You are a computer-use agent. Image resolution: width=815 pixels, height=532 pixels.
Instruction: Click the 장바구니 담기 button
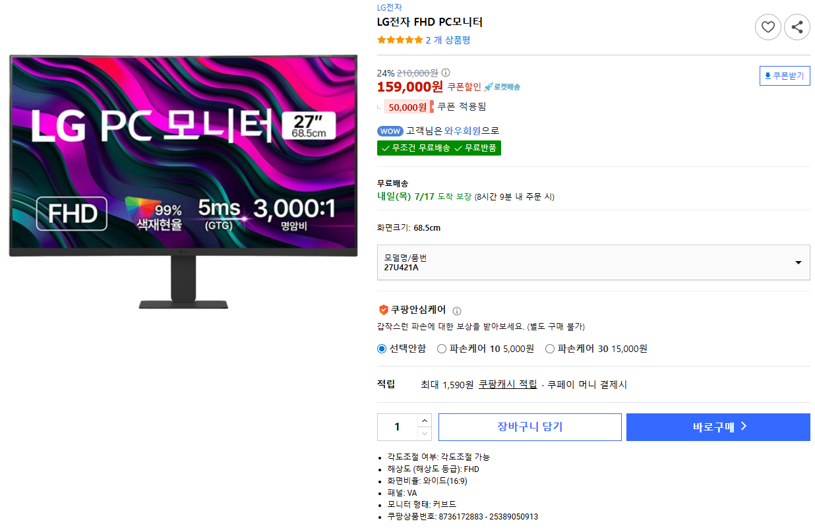pyautogui.click(x=530, y=427)
